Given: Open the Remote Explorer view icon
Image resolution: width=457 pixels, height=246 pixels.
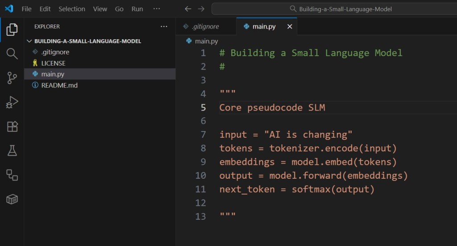Looking at the screenshot, I should 12,175.
